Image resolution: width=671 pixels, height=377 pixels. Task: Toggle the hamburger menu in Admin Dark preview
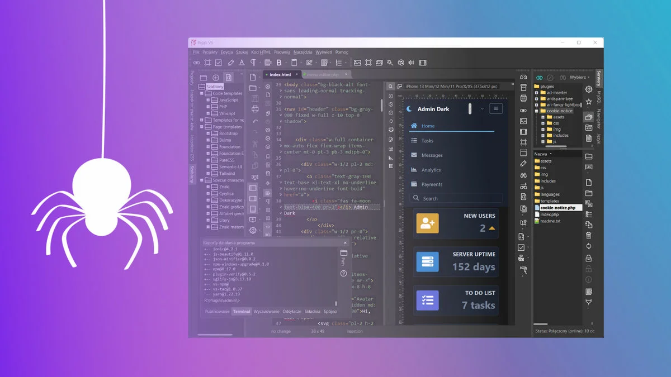pos(495,109)
